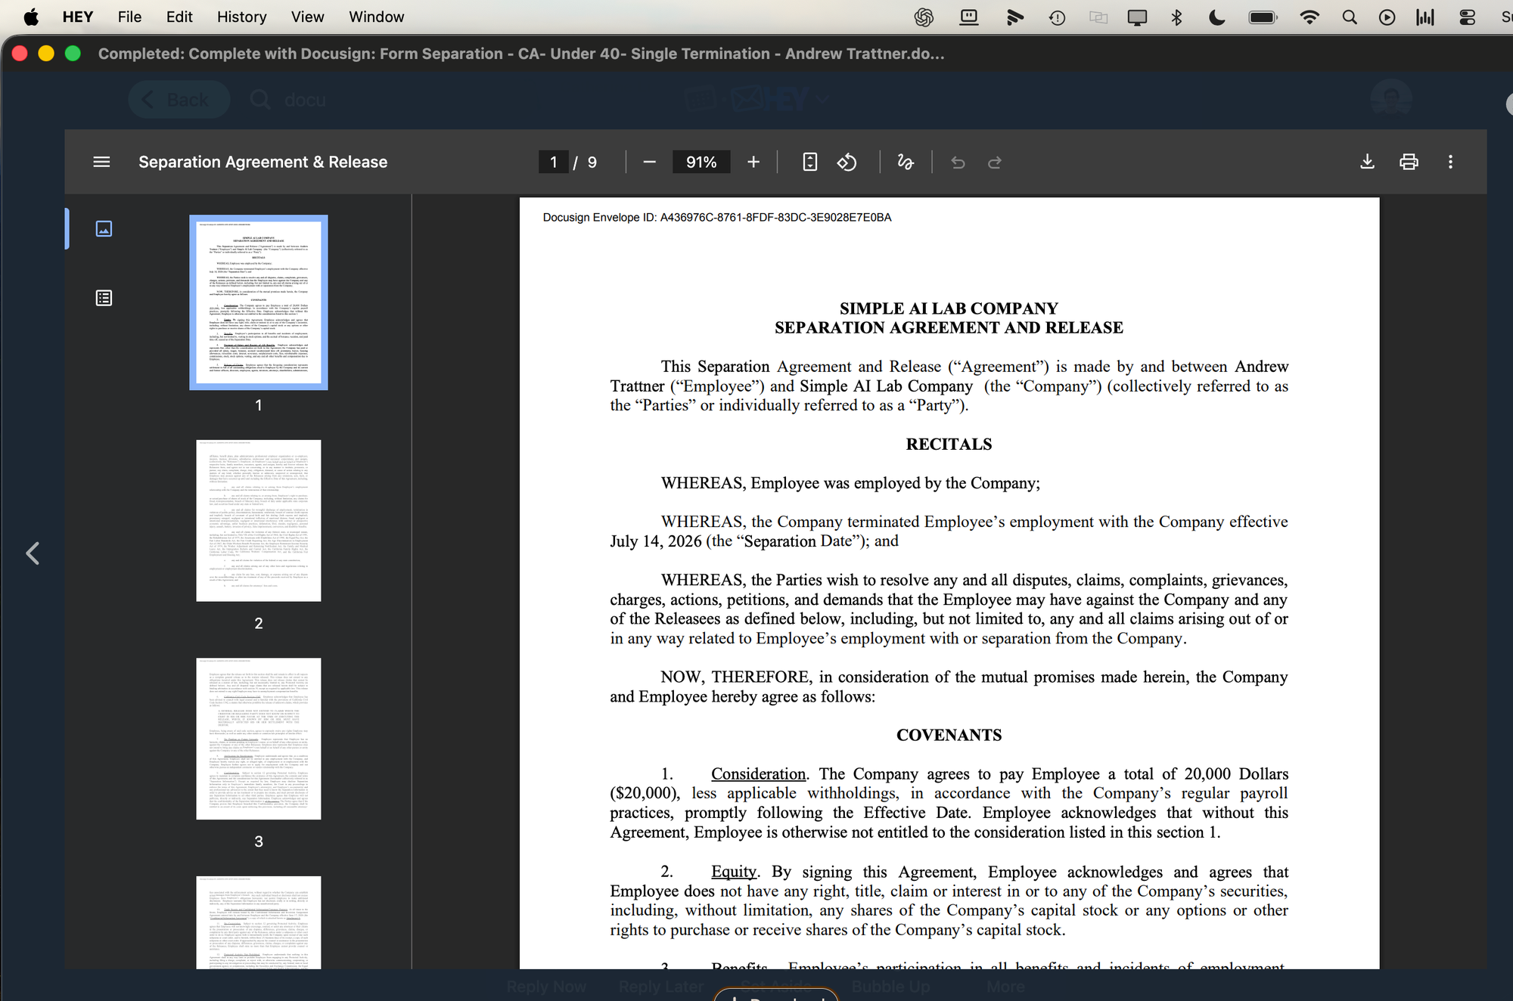Check battery status in the menu bar
This screenshot has width=1513, height=1001.
(1263, 17)
